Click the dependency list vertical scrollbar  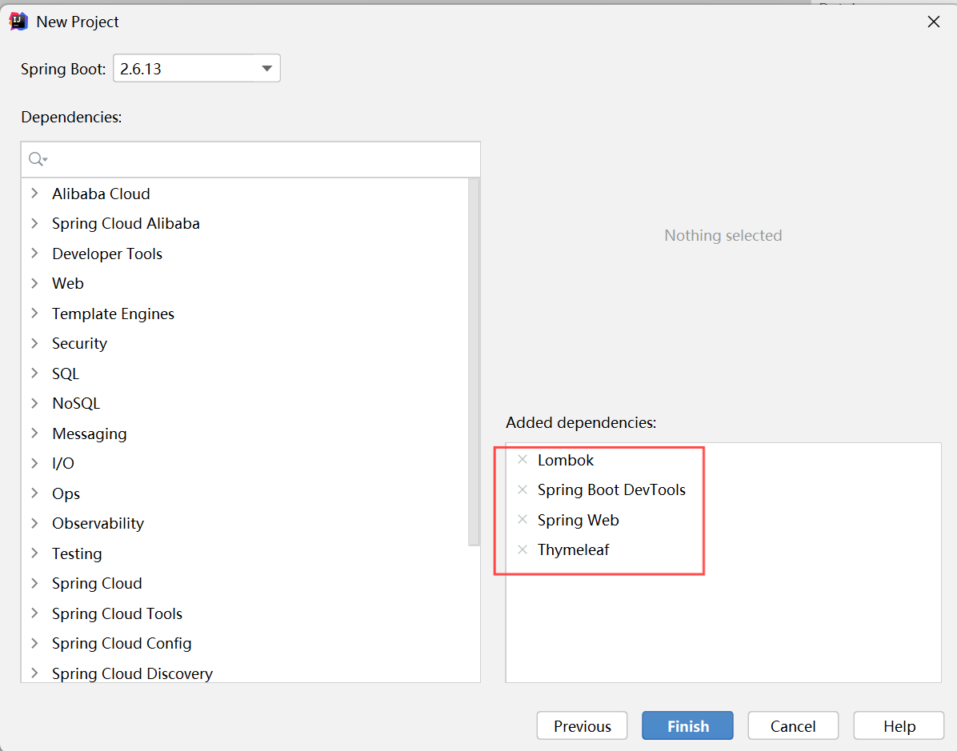click(474, 362)
